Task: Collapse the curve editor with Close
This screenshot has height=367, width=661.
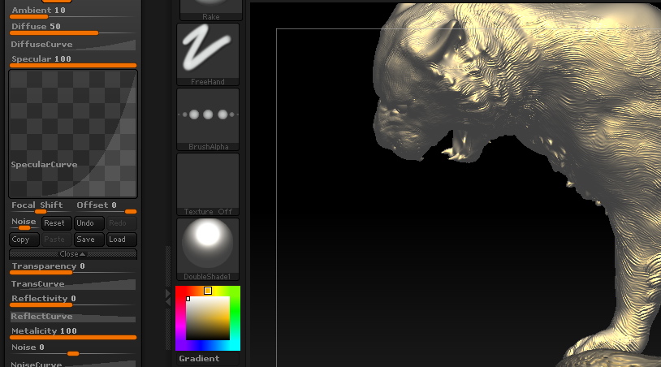Action: pyautogui.click(x=73, y=254)
